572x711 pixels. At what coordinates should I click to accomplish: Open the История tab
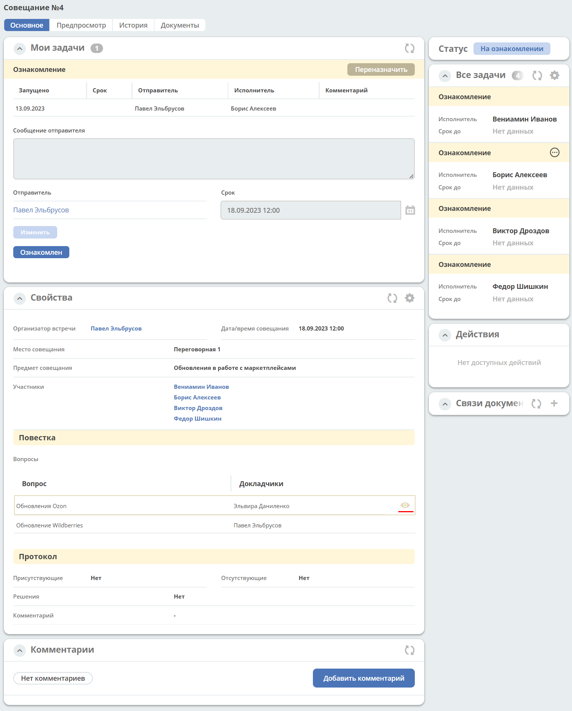[133, 25]
